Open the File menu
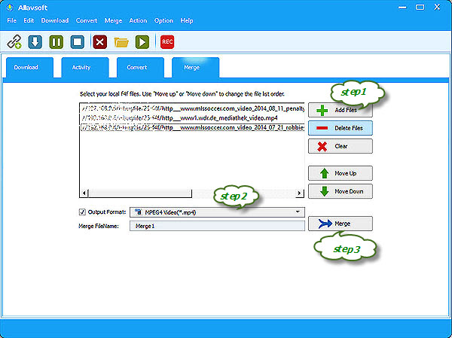Image resolution: width=452 pixels, height=338 pixels. point(12,20)
